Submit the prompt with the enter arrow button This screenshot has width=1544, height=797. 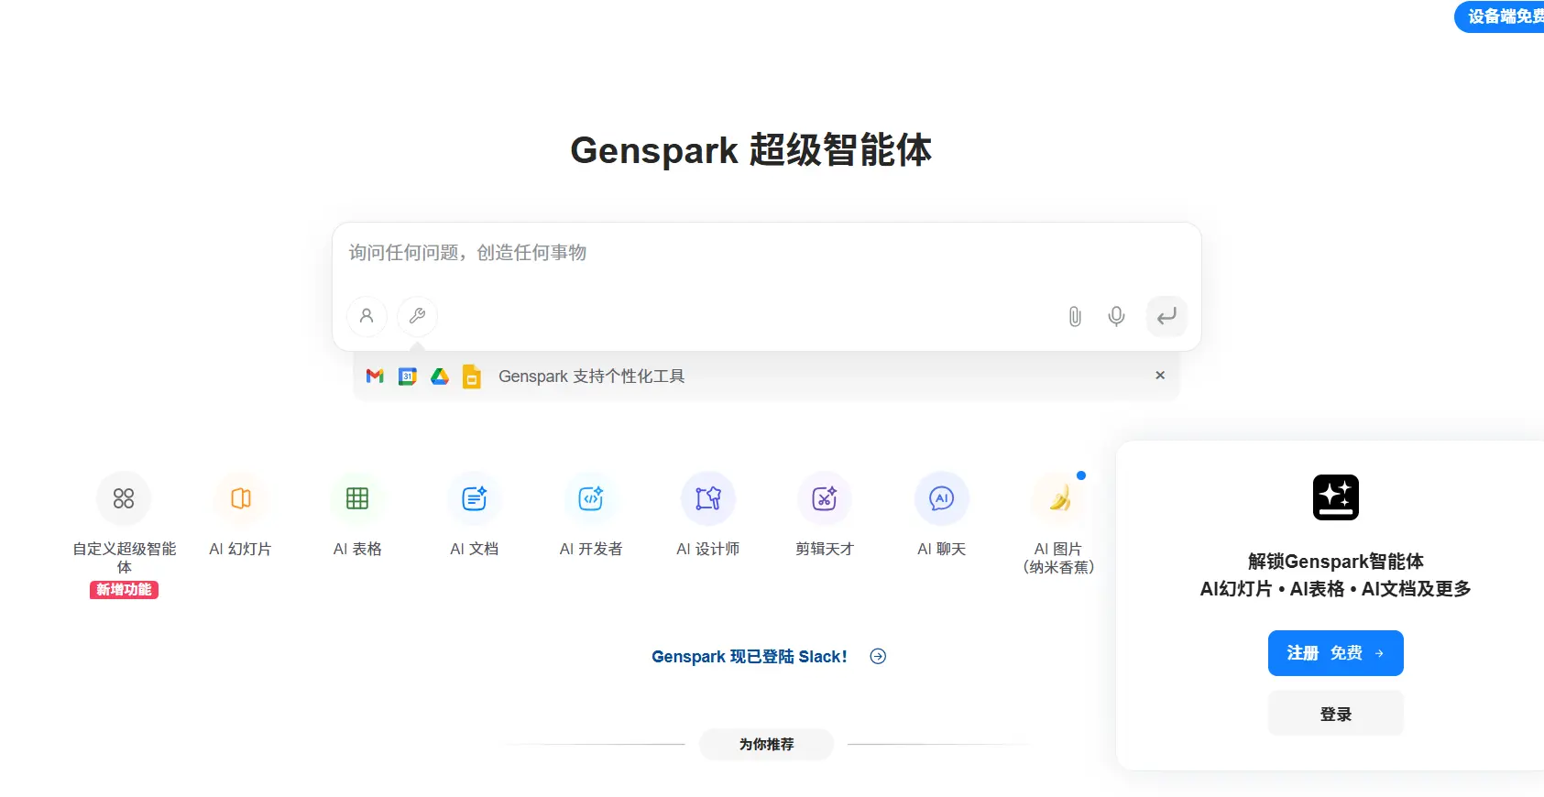[1166, 317]
